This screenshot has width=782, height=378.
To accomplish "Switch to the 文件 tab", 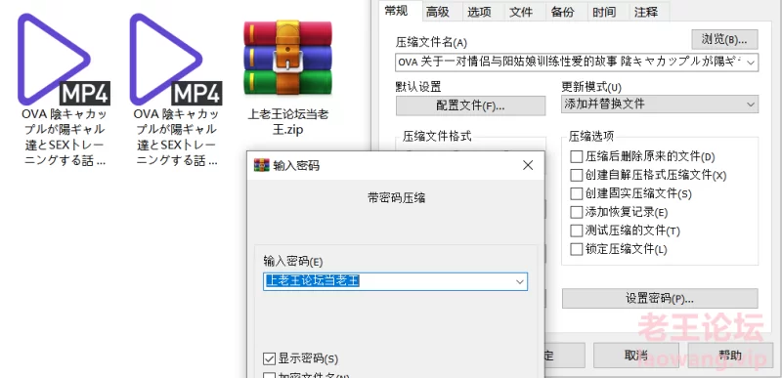I will (521, 13).
